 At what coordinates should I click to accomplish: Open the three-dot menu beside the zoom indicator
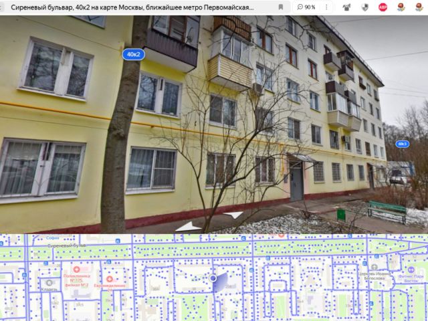point(326,7)
